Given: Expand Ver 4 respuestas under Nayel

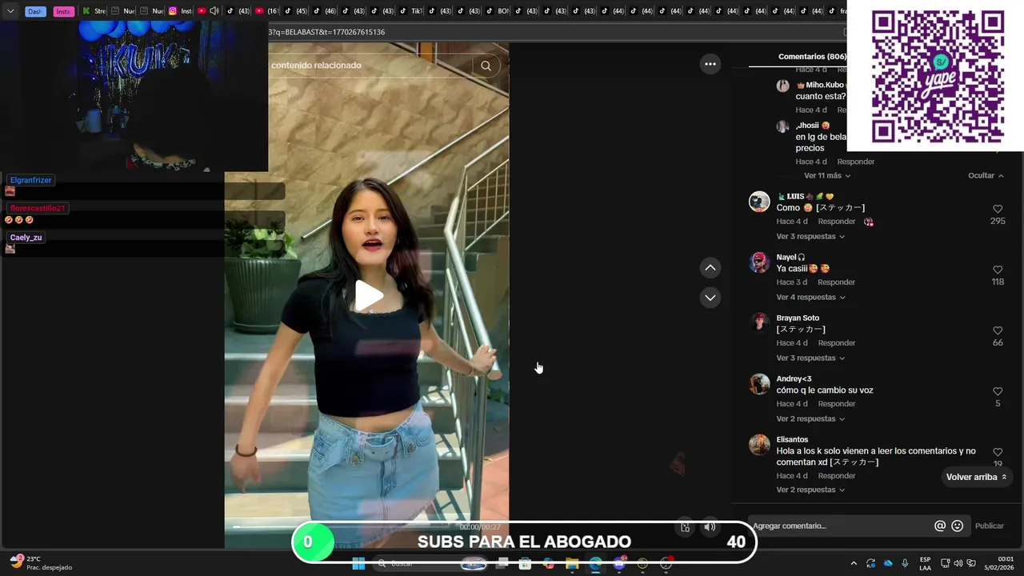Looking at the screenshot, I should tap(810, 298).
